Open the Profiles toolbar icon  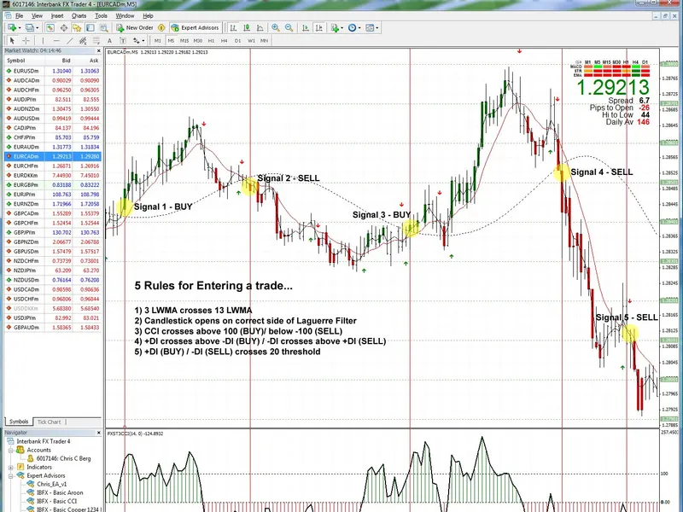[30, 28]
